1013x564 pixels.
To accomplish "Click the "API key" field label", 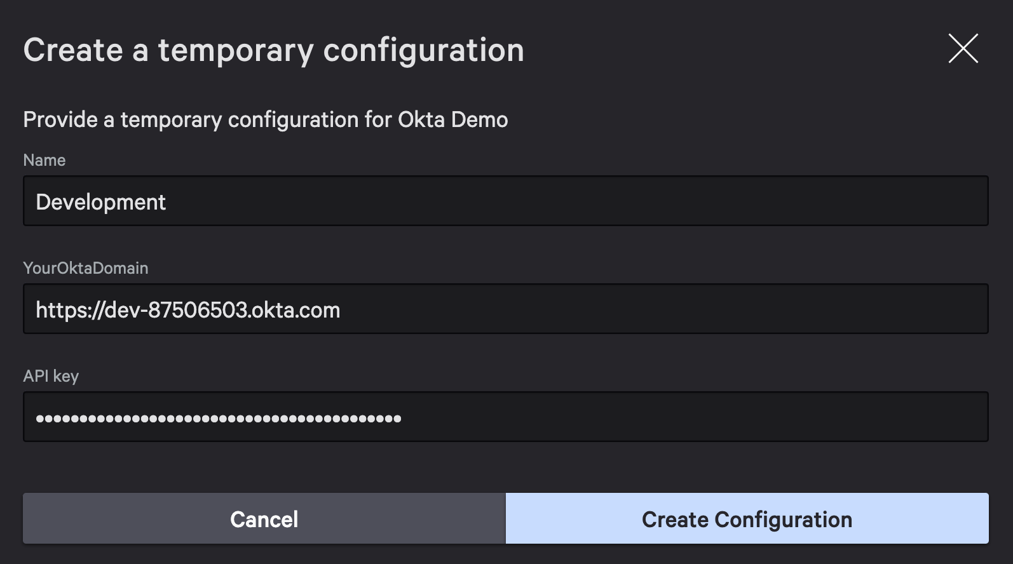I will (x=51, y=376).
